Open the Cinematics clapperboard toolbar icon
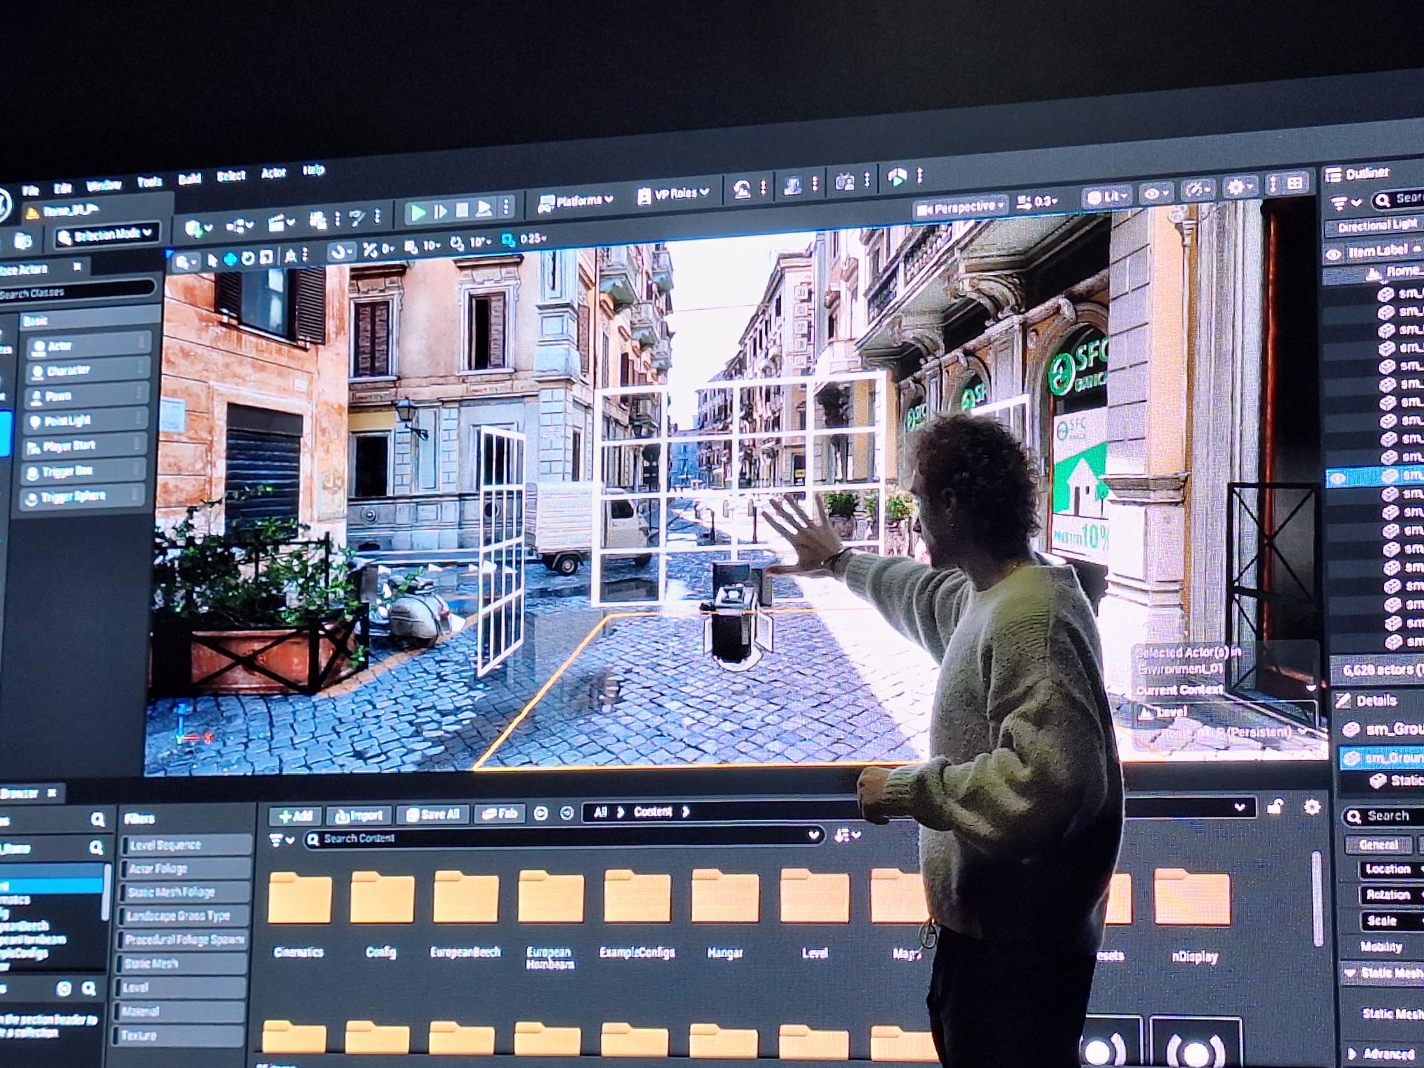Viewport: 1424px width, 1068px height. (278, 224)
